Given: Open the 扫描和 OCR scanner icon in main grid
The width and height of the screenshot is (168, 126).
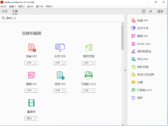Looking at the screenshot, I should coord(89,75).
